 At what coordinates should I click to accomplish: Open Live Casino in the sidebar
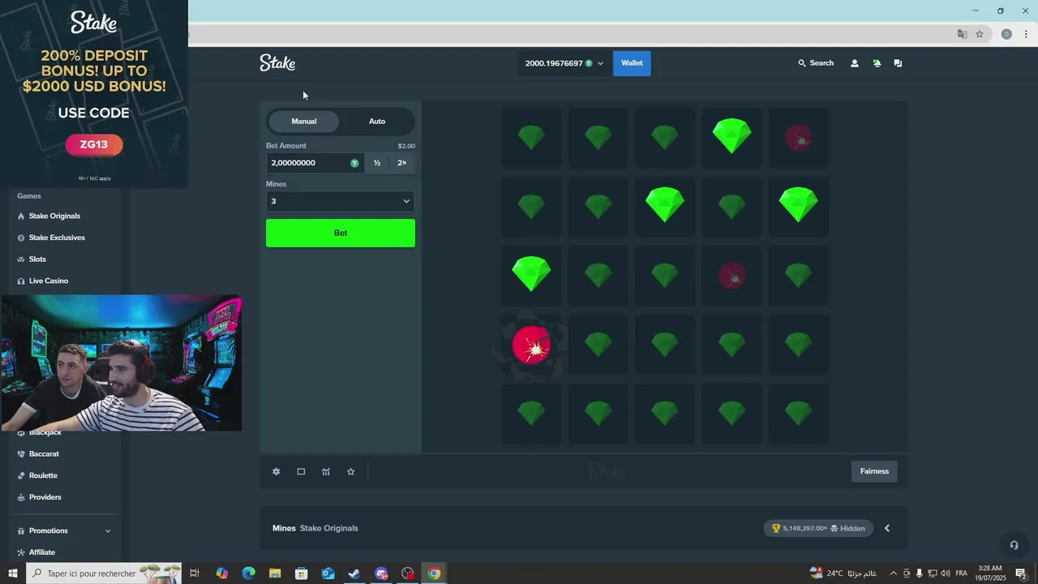click(49, 281)
